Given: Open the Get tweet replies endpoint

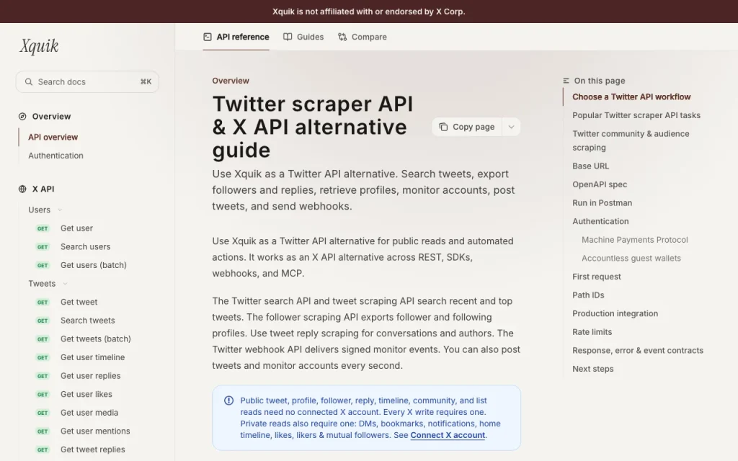Looking at the screenshot, I should click(93, 449).
